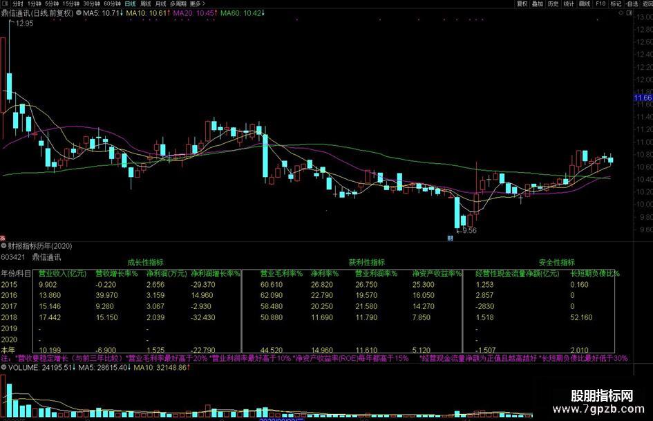
Task: Click the MA60: 10.42 indicator value
Action: tap(243, 13)
